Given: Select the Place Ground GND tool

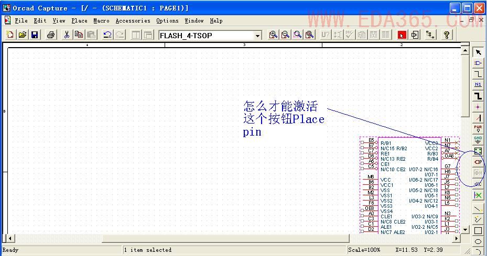Looking at the screenshot, I should click(x=478, y=140).
